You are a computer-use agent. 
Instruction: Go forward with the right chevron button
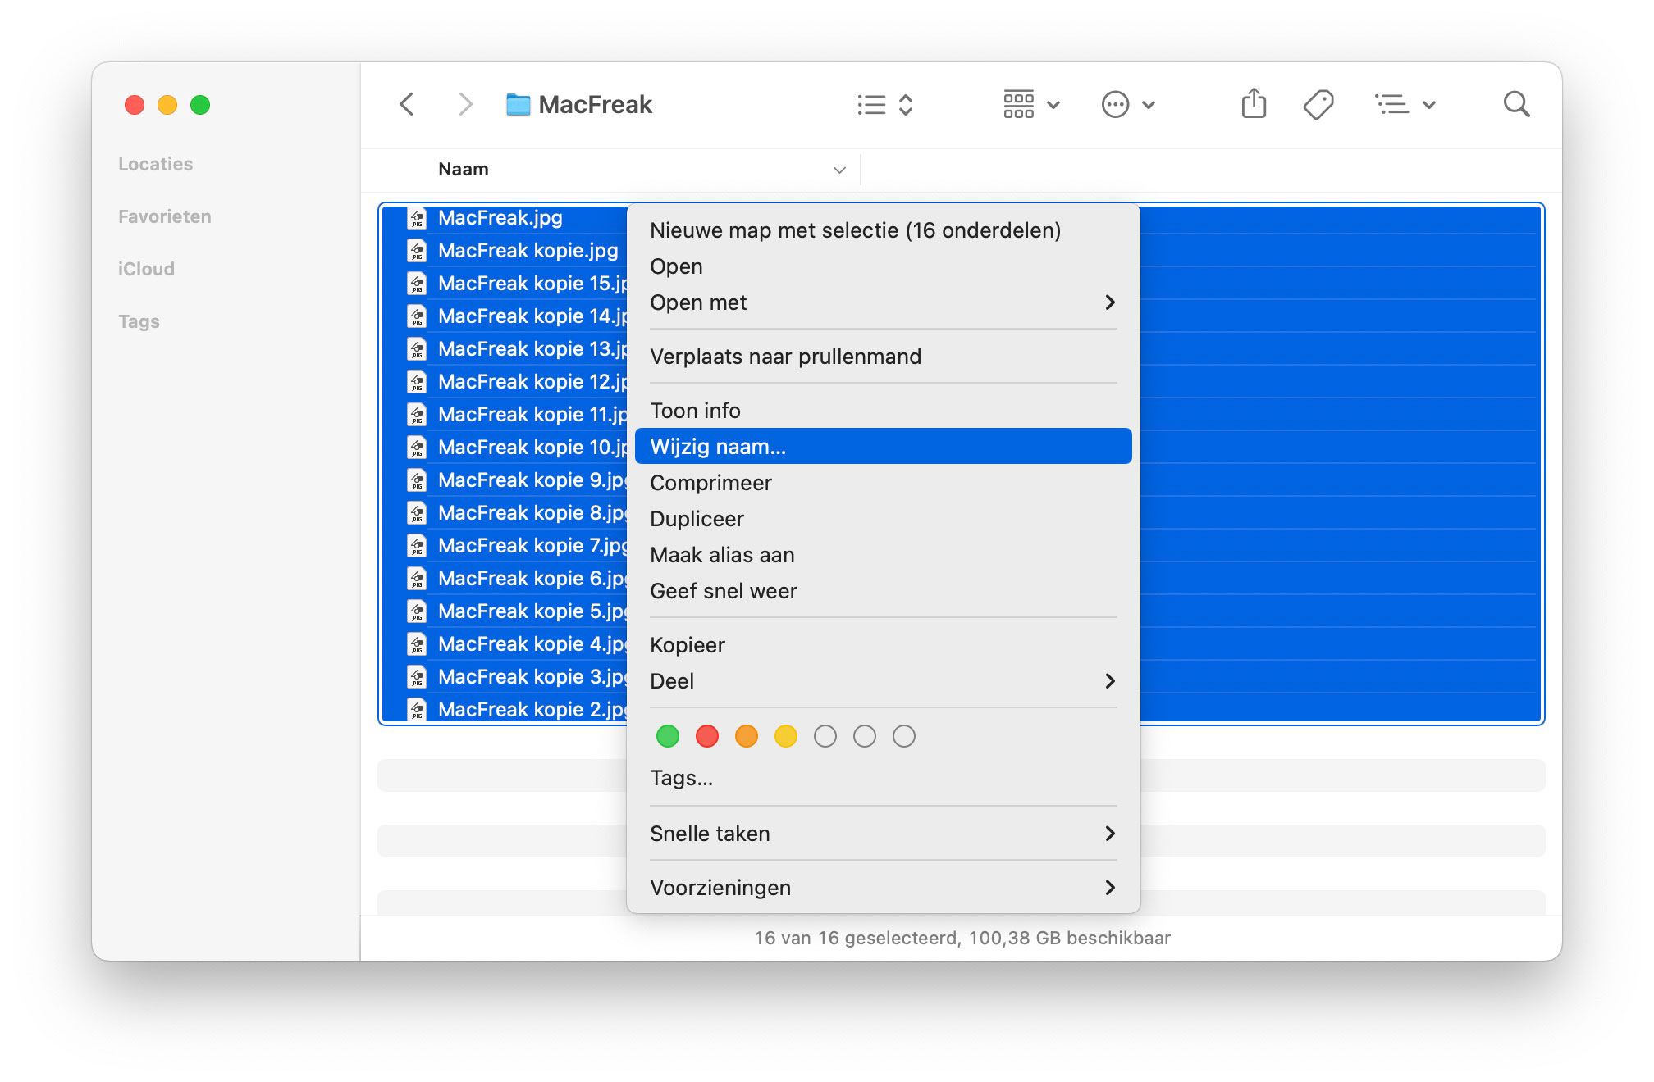[x=465, y=104]
